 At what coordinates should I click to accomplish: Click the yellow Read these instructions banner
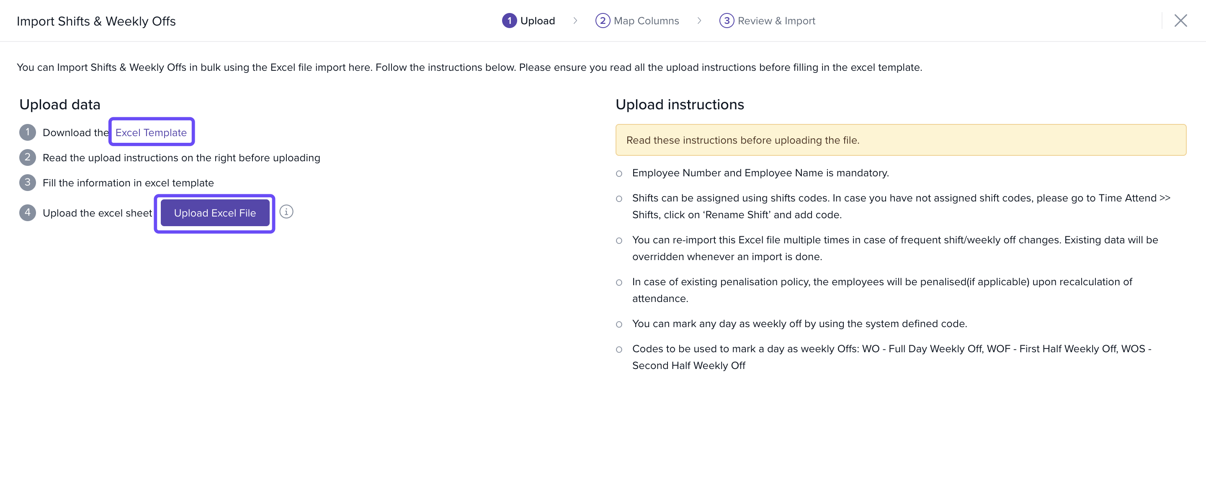point(900,140)
